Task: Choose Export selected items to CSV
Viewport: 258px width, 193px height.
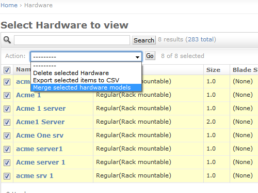Action: [x=86, y=80]
